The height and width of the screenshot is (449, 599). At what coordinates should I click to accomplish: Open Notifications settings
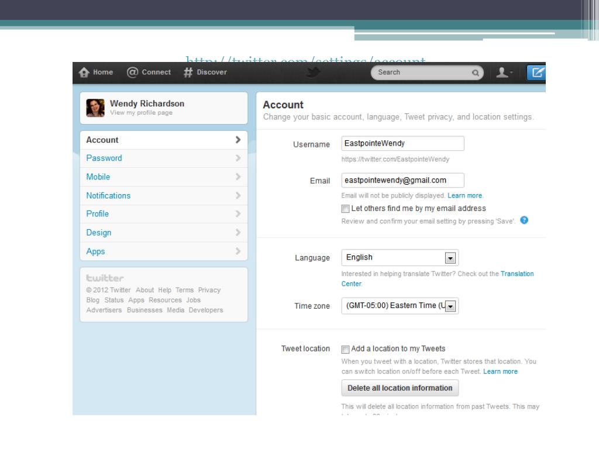(x=164, y=196)
